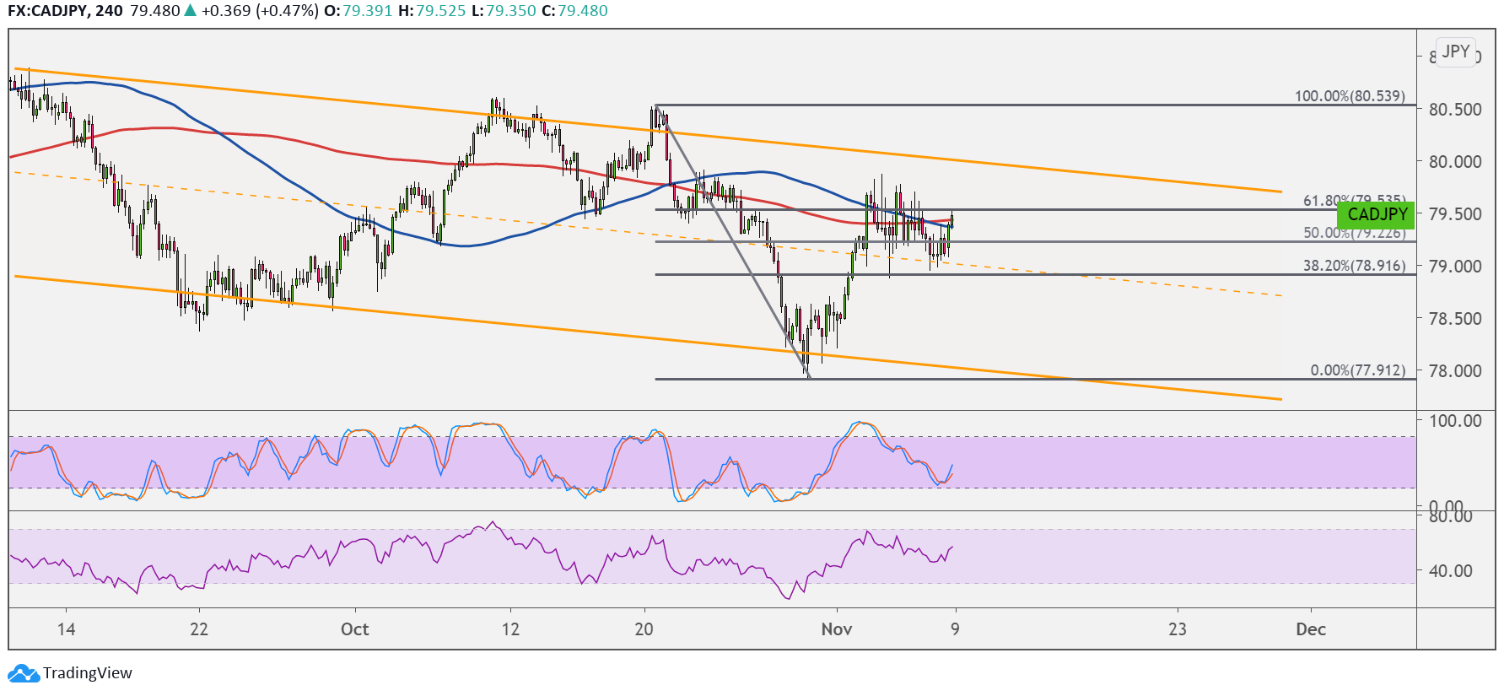Image resolution: width=1504 pixels, height=696 pixels.
Task: Select the close value C:79.480
Action: coord(574,11)
